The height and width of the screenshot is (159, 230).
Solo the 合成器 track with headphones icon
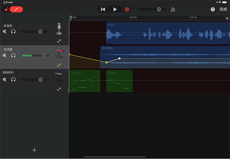coord(13,56)
